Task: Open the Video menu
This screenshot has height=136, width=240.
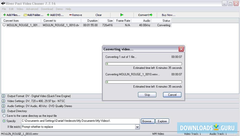Action: [20, 9]
